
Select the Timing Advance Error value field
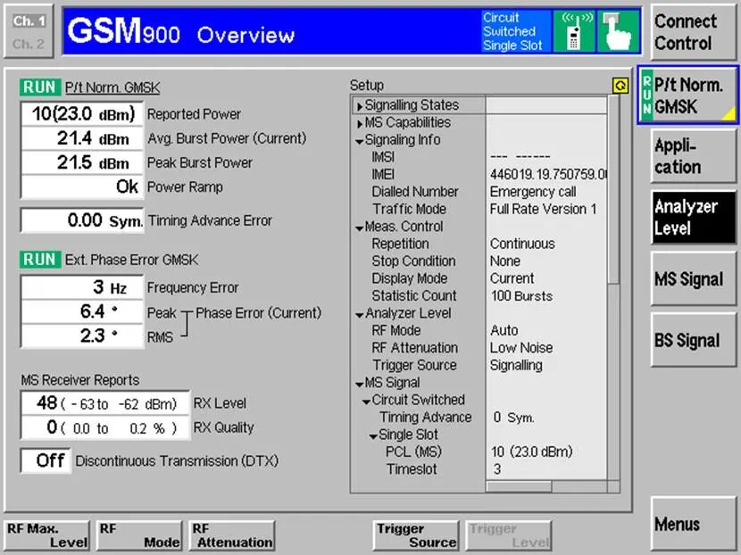pos(82,220)
